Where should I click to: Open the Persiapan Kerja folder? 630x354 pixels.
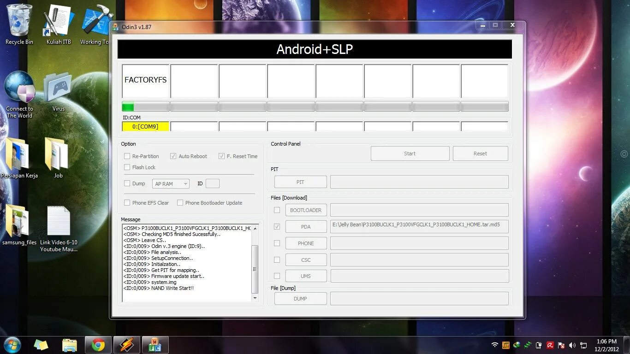coord(19,158)
